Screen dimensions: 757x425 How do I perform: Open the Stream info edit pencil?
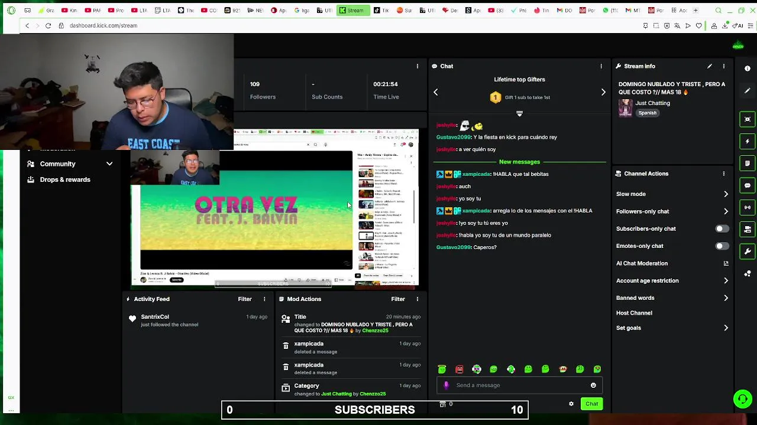point(710,66)
